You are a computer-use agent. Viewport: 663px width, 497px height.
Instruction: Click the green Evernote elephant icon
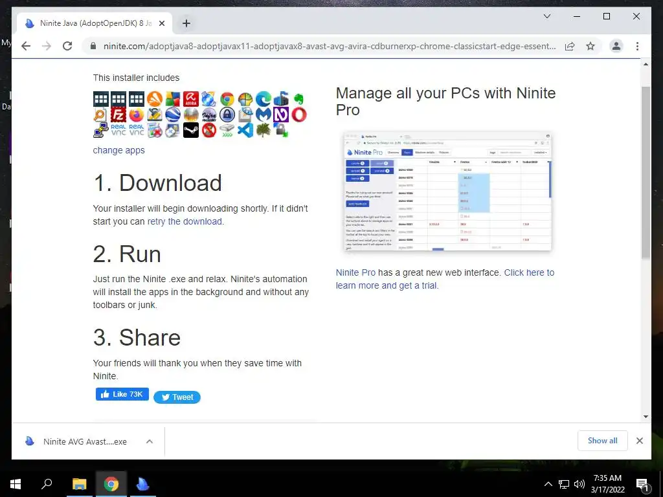[299, 99]
